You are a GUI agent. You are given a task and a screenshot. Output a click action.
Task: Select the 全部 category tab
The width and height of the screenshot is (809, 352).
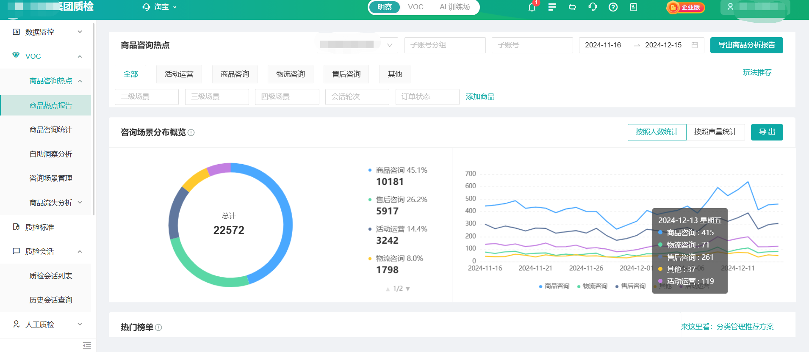coord(130,74)
